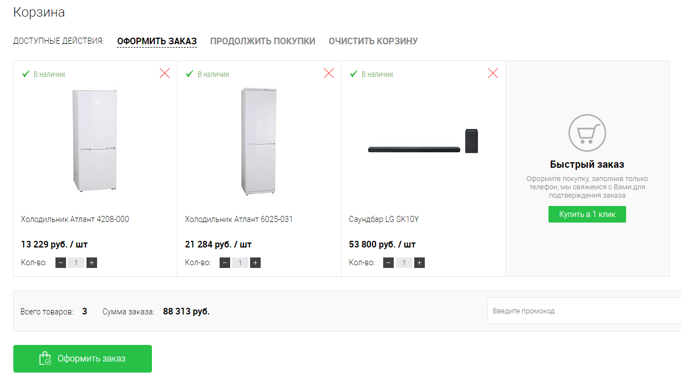Open the Холодильник Атлант 6025-031 title link
The image size is (681, 382).
click(239, 219)
